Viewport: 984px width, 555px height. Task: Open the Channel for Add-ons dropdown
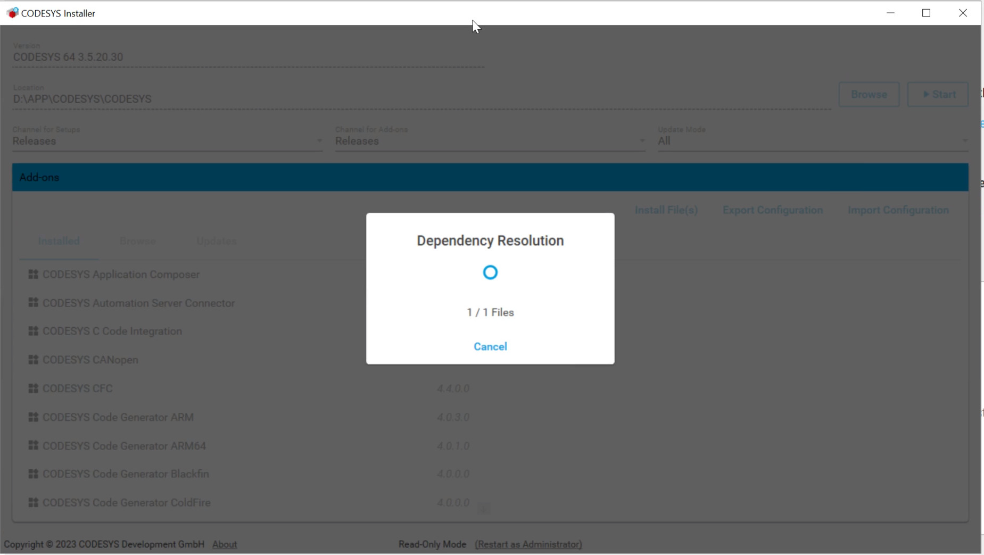coord(490,138)
